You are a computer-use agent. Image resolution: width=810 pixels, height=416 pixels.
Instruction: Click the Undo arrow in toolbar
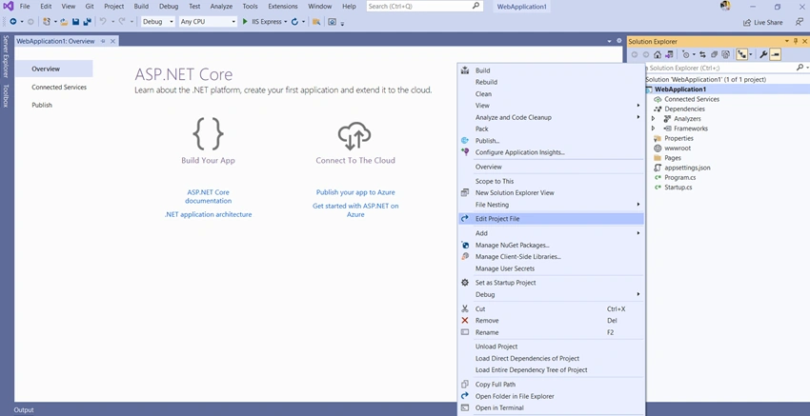[103, 22]
